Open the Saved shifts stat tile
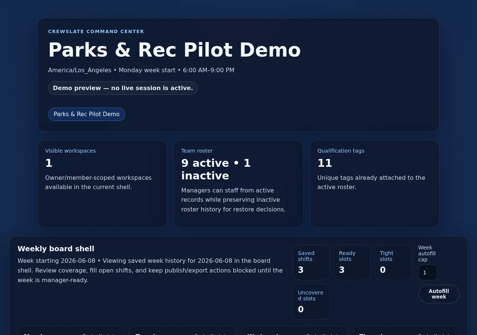The width and height of the screenshot is (477, 335). coord(311,262)
